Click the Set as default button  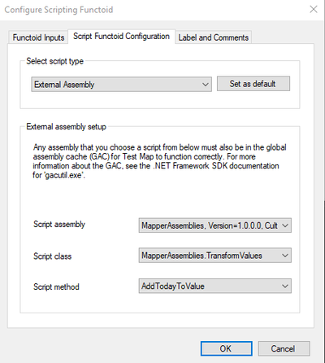(253, 84)
